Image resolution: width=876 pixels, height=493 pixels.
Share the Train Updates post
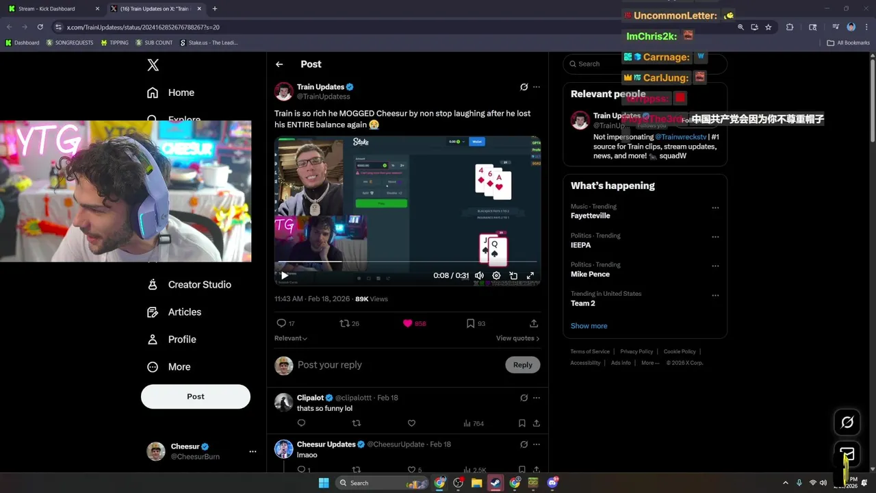(534, 323)
